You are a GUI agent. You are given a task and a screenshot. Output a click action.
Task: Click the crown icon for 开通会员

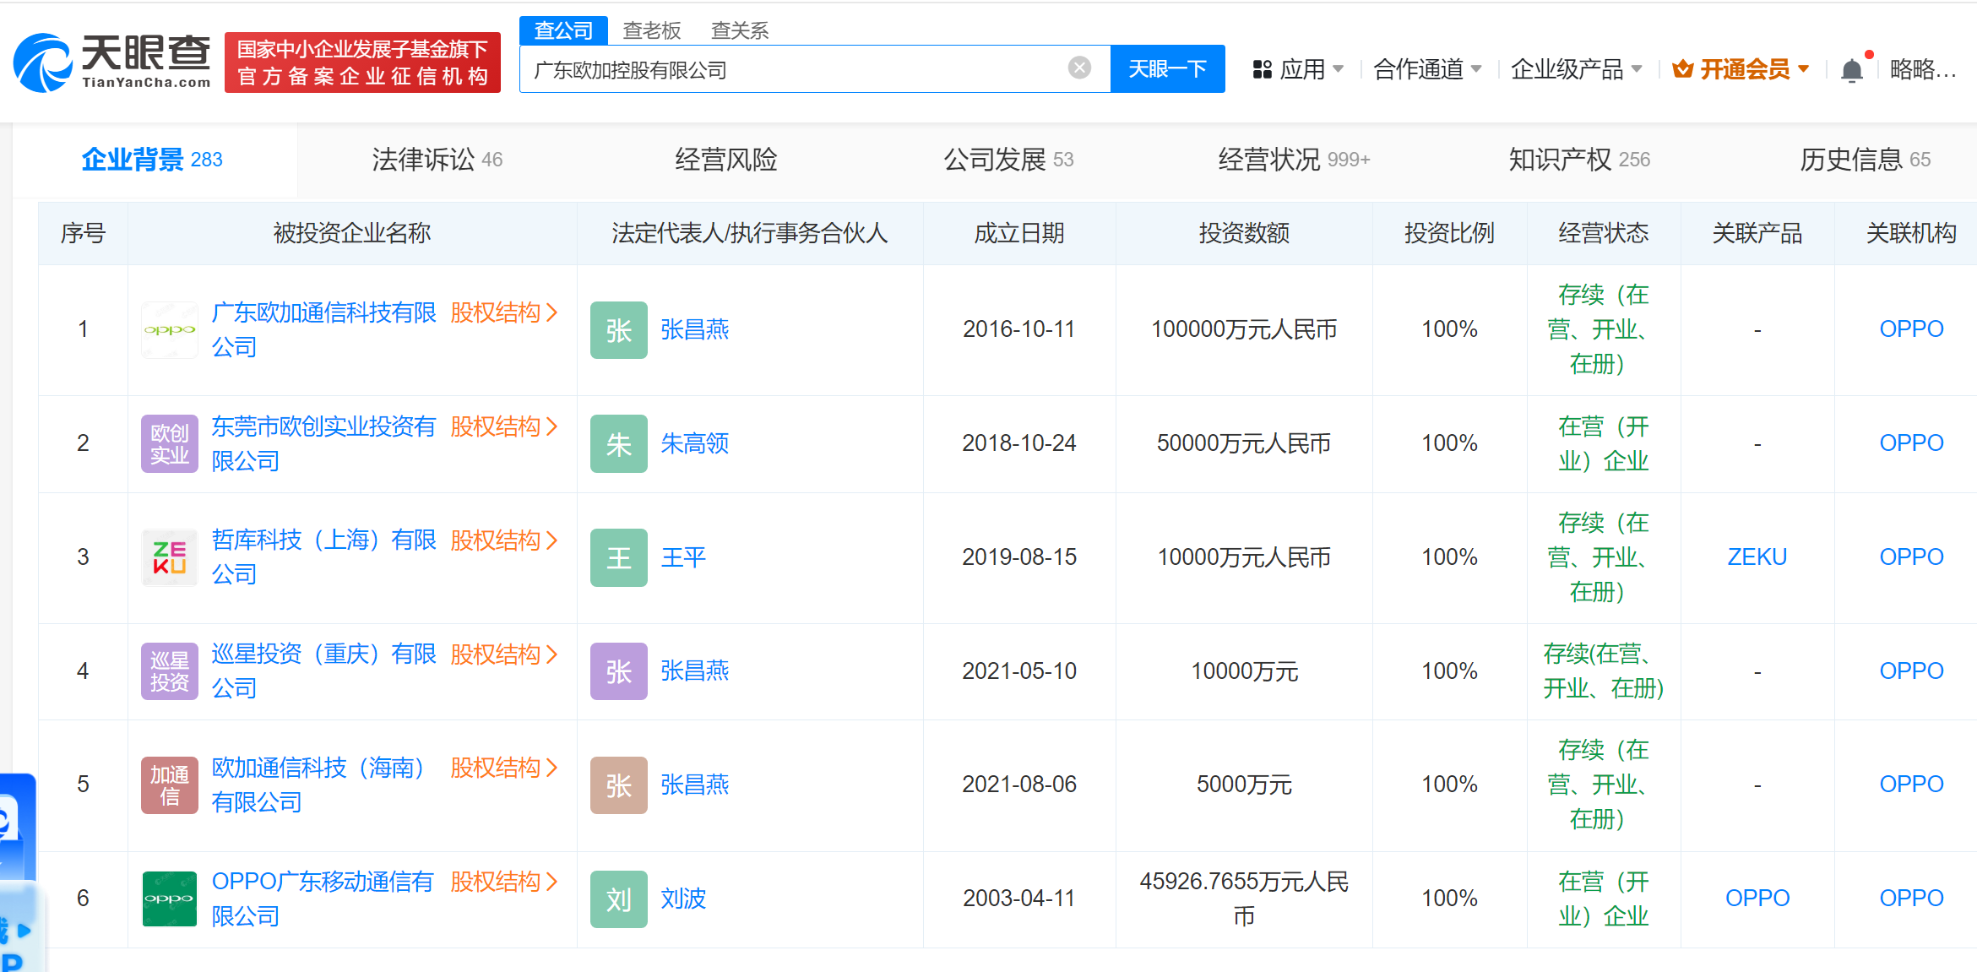pos(1682,69)
